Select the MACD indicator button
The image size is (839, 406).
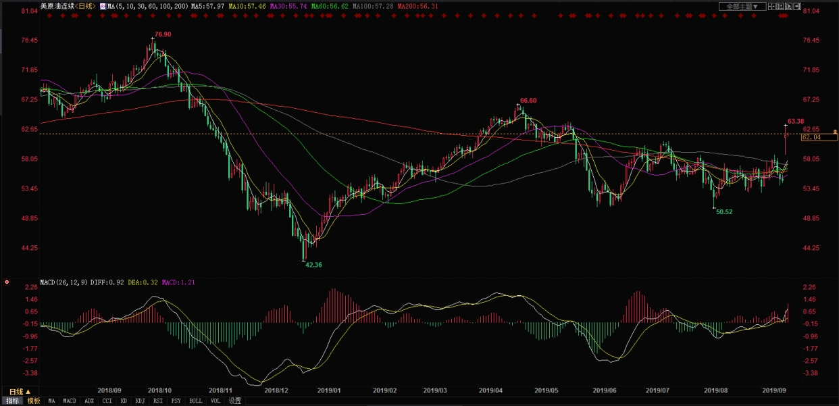(70, 401)
